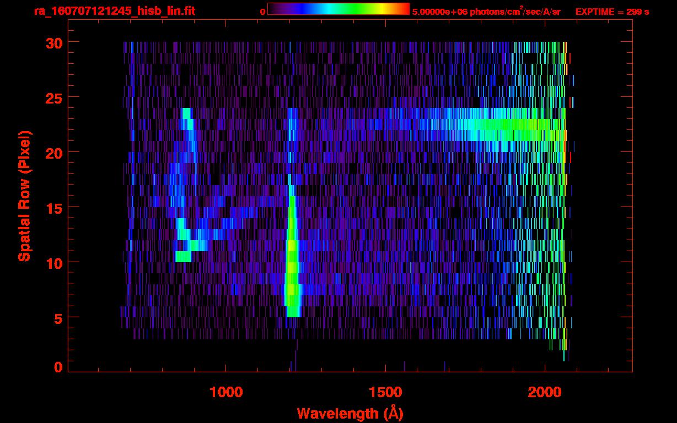
Task: Click the 5.00000e+06 photons/cm²/sec/A/sr label
Action: coord(486,11)
